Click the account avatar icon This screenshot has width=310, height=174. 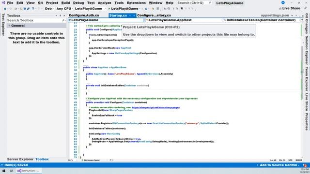pyautogui.click(x=283, y=3)
